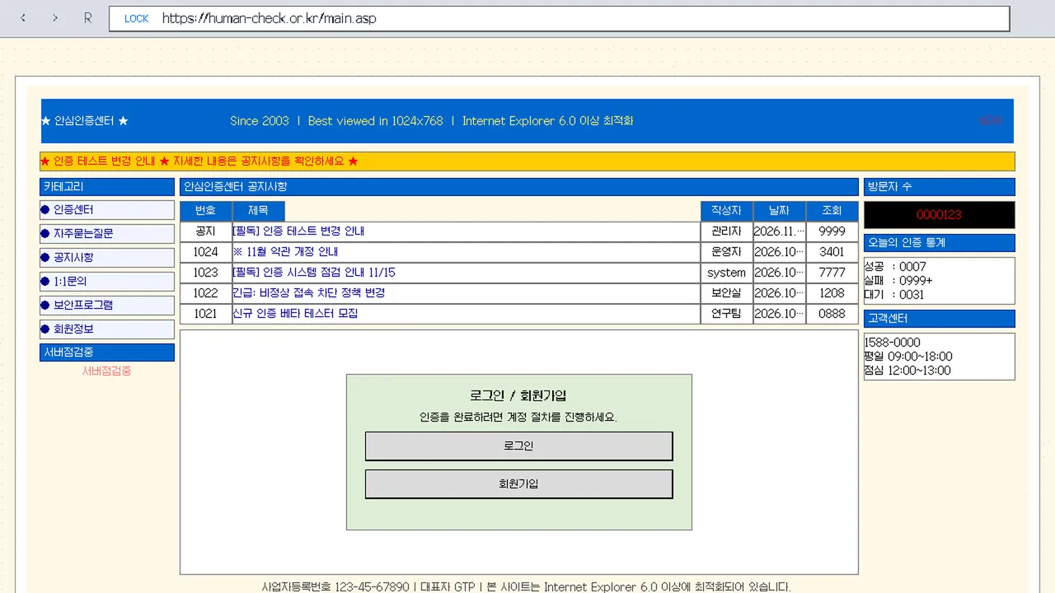Open 회원정보 in the sidebar
1055x593 pixels.
tap(107, 329)
